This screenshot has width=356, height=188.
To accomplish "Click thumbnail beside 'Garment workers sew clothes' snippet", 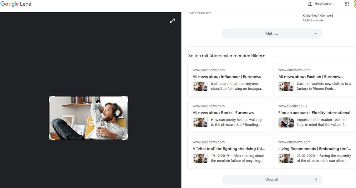I will click(x=286, y=86).
